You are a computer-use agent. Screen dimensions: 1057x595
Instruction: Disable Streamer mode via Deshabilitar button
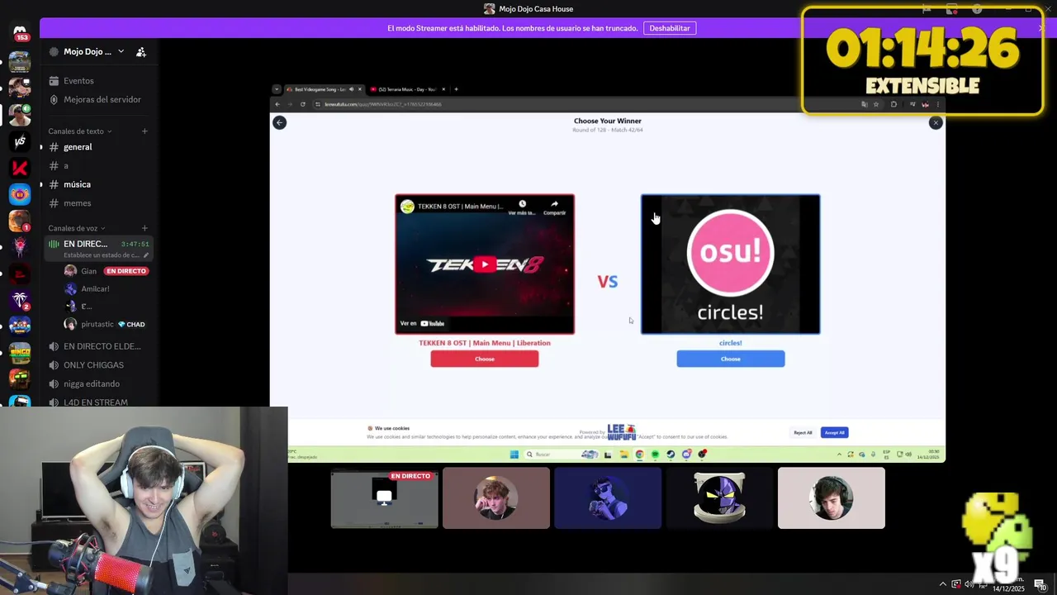(670, 28)
